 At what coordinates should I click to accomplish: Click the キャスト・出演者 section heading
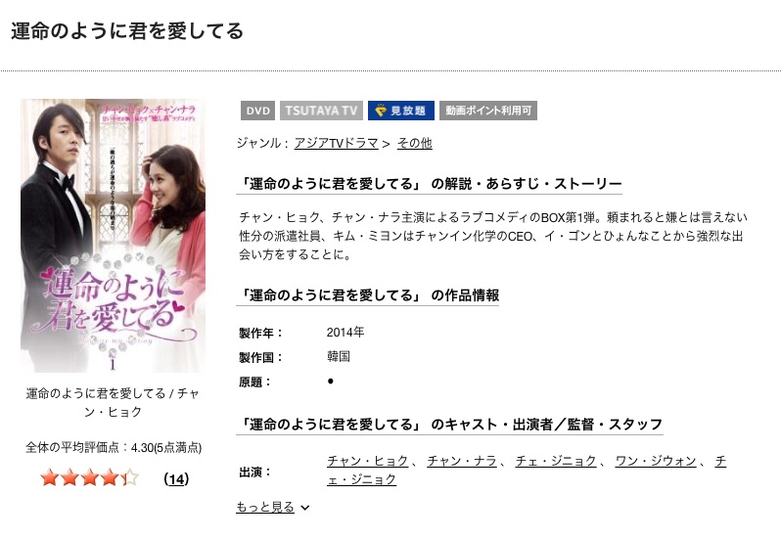[x=450, y=425]
